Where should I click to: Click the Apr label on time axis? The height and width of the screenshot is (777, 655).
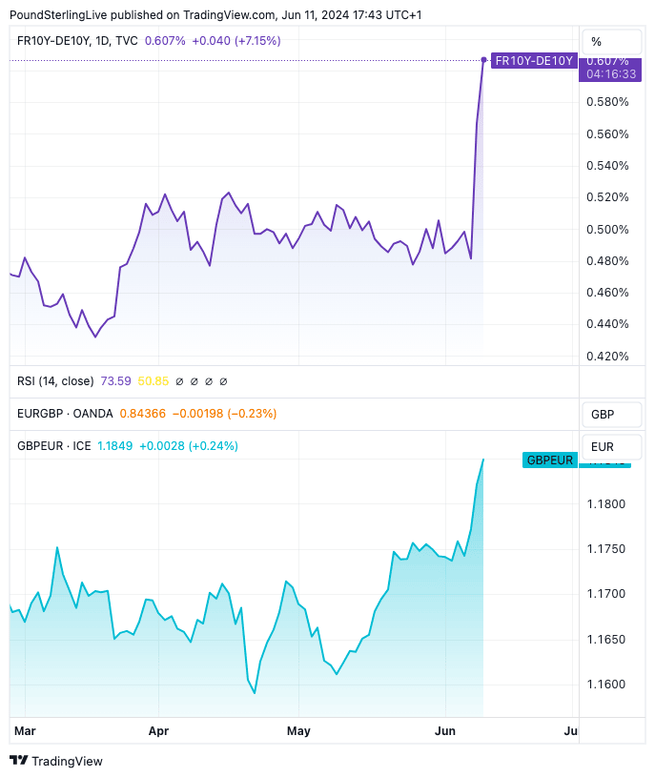point(158,731)
